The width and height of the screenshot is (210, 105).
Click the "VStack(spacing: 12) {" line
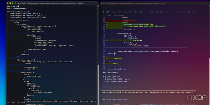click(26, 60)
